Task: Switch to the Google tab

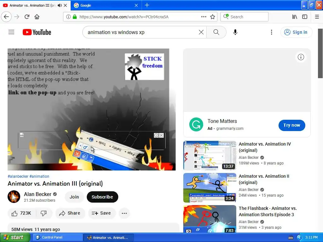Action: (106, 5)
